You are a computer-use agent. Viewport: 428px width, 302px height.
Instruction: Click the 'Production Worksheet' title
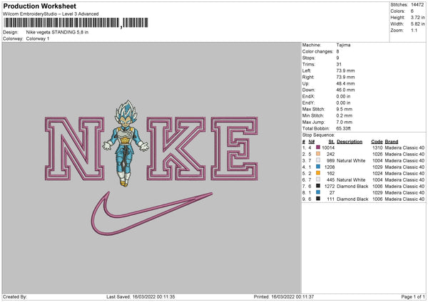tap(40, 6)
